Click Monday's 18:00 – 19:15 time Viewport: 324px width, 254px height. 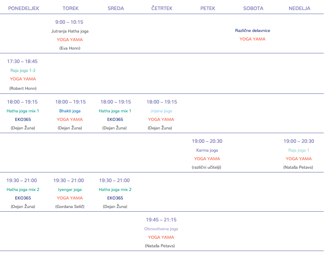click(22, 102)
